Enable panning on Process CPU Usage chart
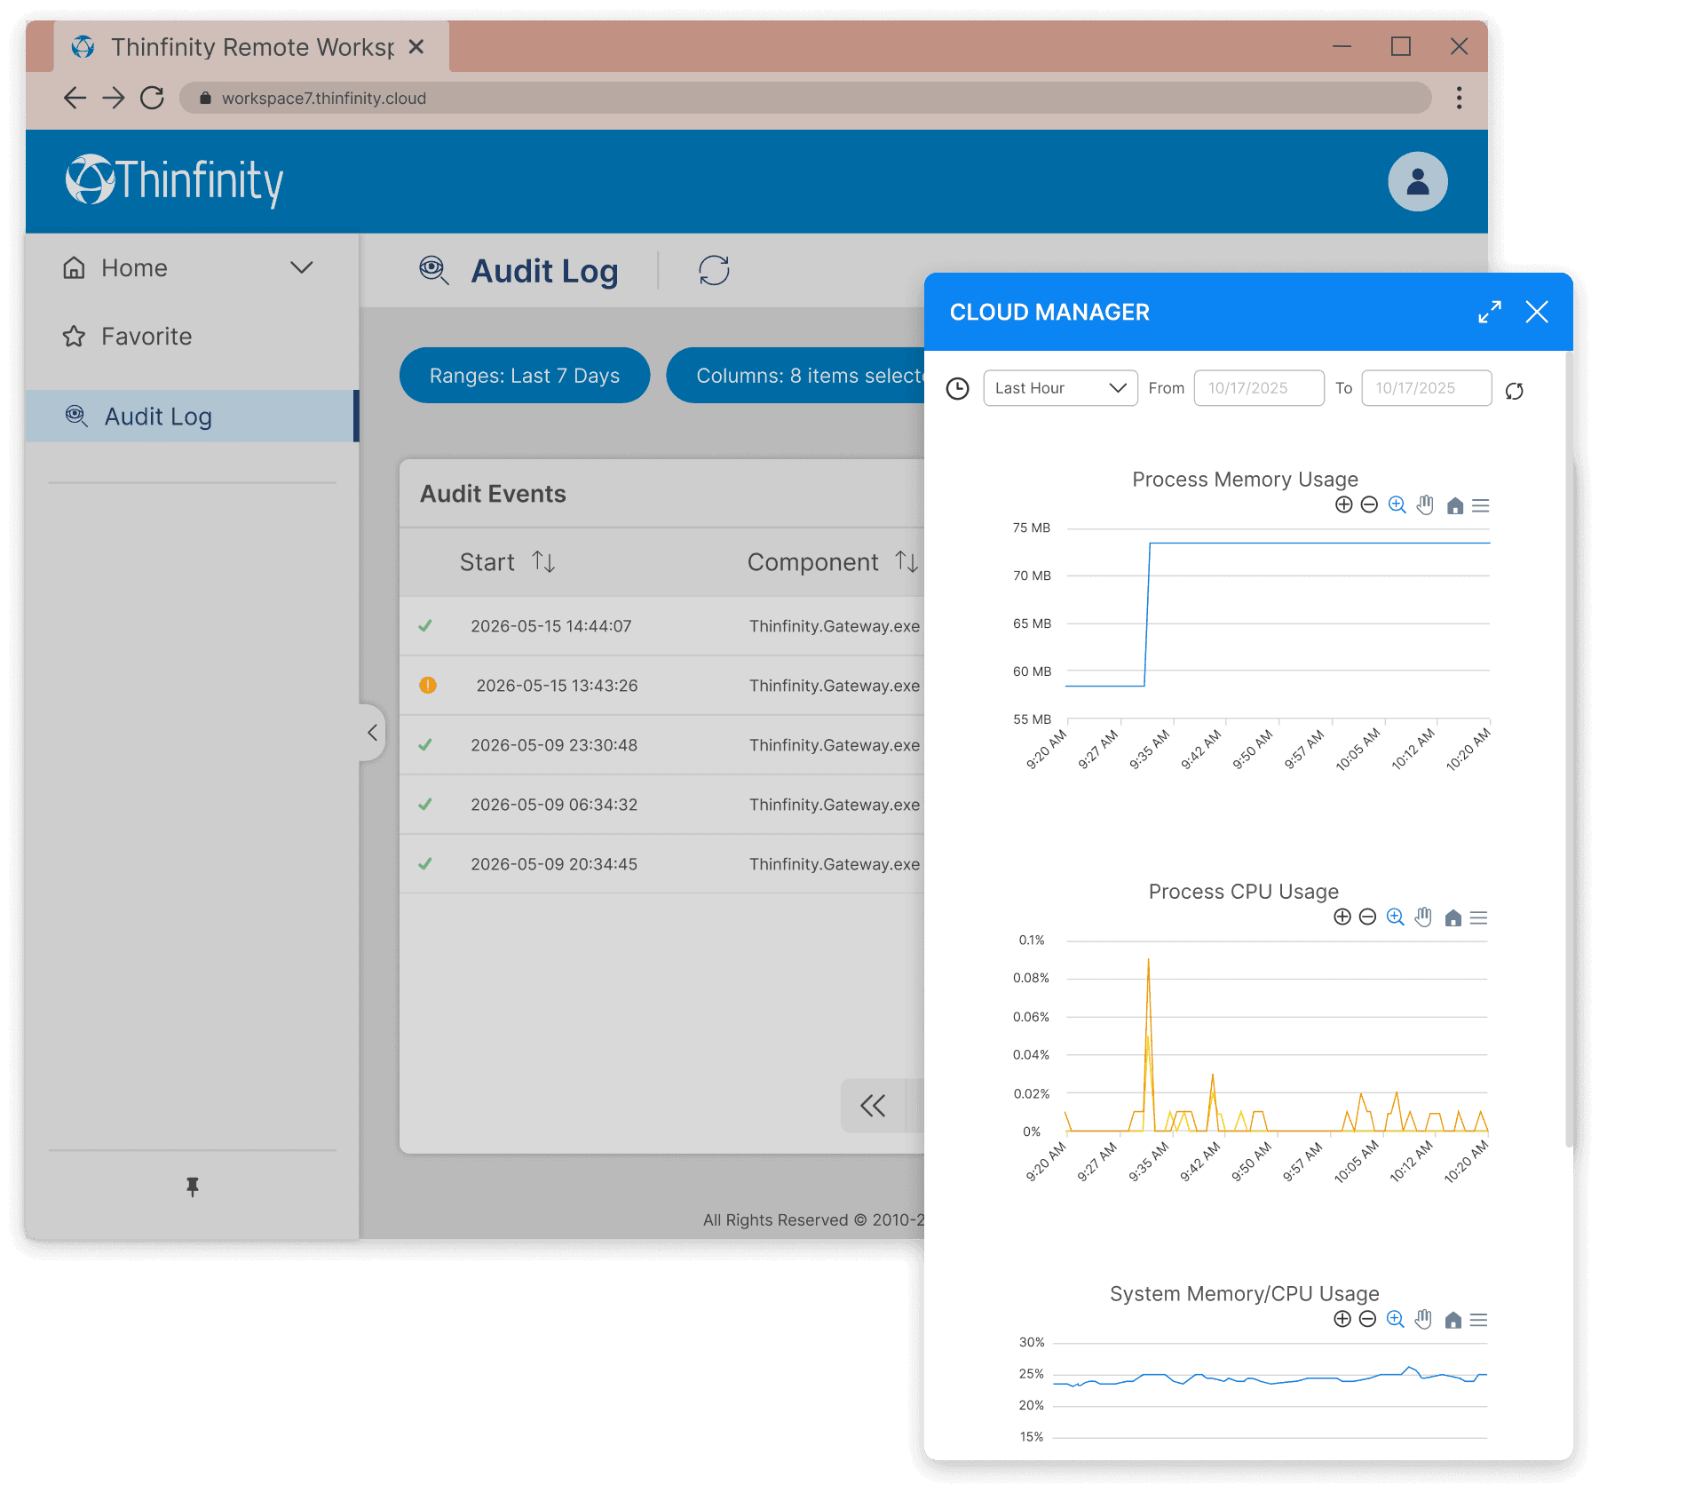Image resolution: width=1702 pixels, height=1493 pixels. tap(1423, 917)
